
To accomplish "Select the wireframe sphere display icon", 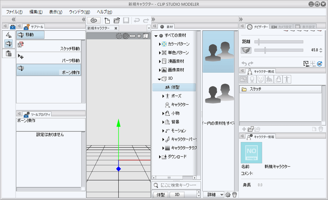I will click(x=126, y=36).
